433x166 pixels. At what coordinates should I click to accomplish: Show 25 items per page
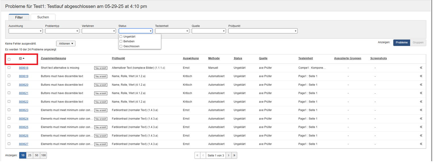click(x=30, y=156)
